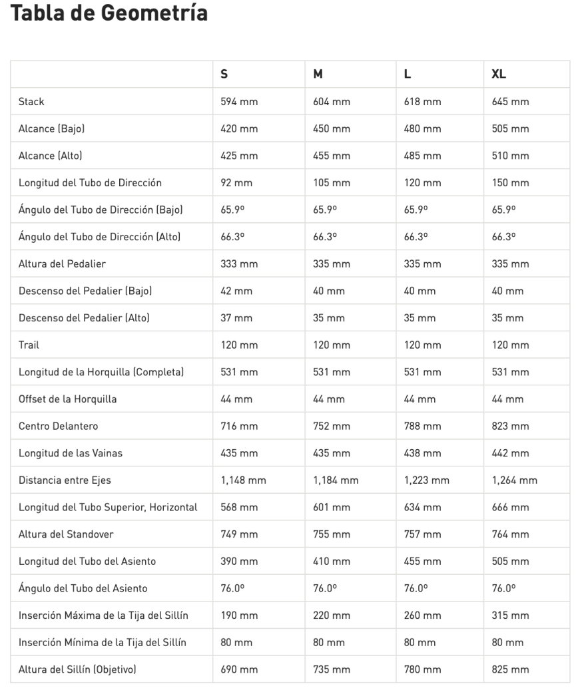
Task: Click 'Centro Delantero' row label
Action: tap(58, 427)
